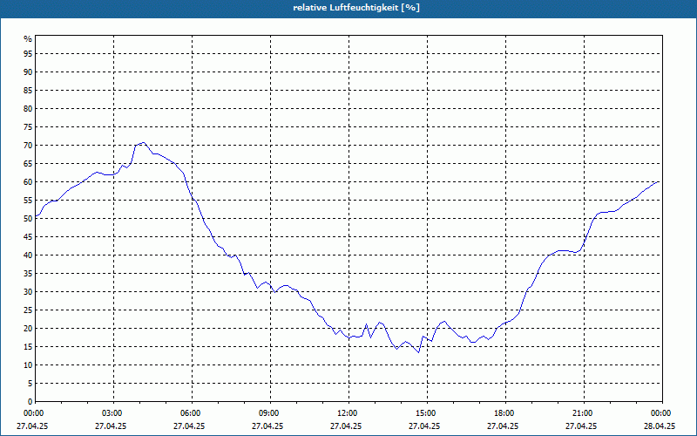The image size is (697, 436).
Task: Click the y-axis value 95
Action: 28,53
